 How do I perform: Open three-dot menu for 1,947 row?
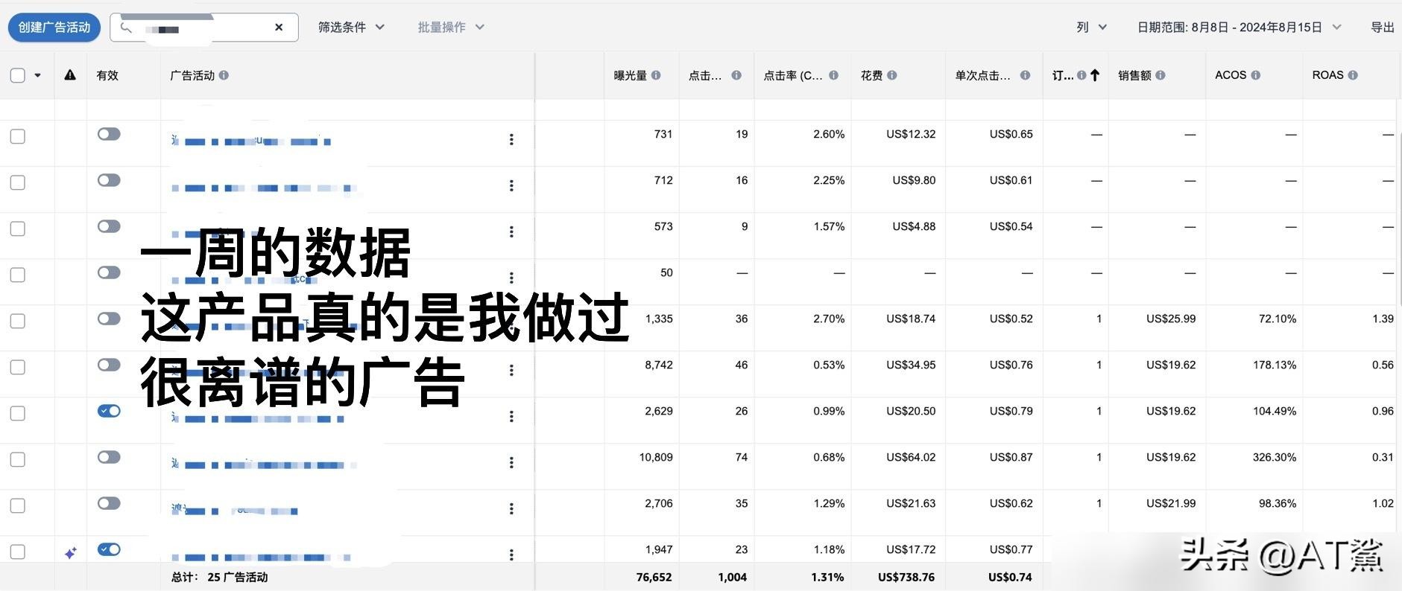[x=511, y=555]
